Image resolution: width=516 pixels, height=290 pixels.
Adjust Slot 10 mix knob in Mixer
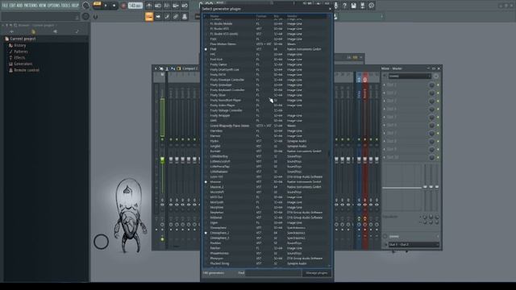point(432,158)
